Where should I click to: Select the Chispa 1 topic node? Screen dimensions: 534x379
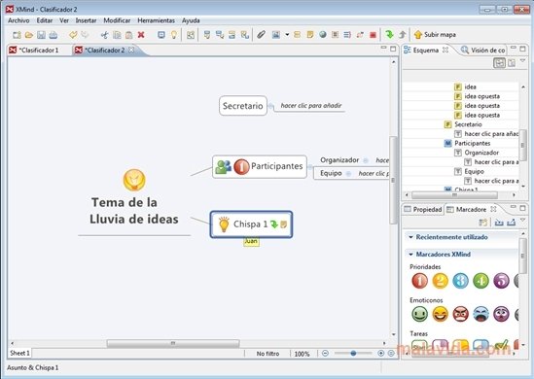click(251, 224)
